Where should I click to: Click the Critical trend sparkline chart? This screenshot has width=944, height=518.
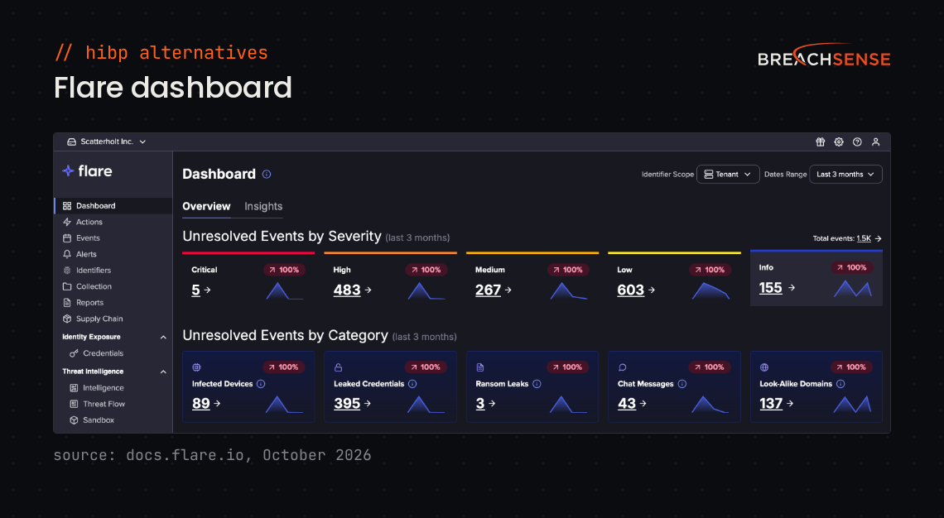(284, 291)
